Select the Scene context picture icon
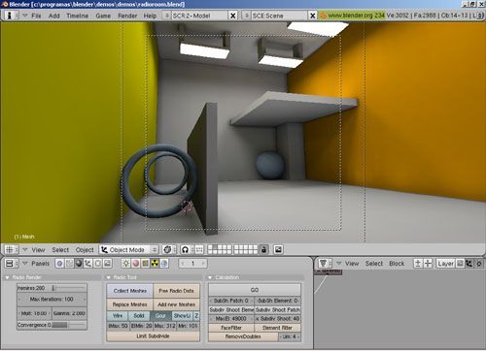Screen dimensions: 486x351 (108, 264)
